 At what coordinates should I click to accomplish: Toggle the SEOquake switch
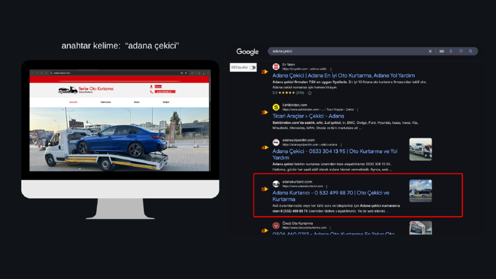[253, 68]
